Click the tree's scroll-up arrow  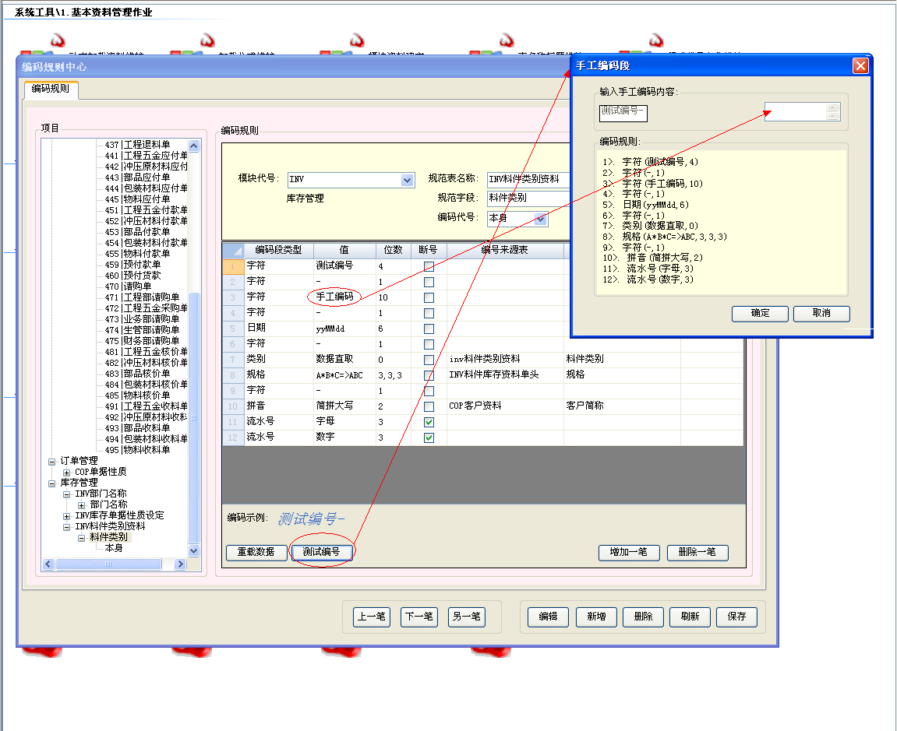coord(194,145)
